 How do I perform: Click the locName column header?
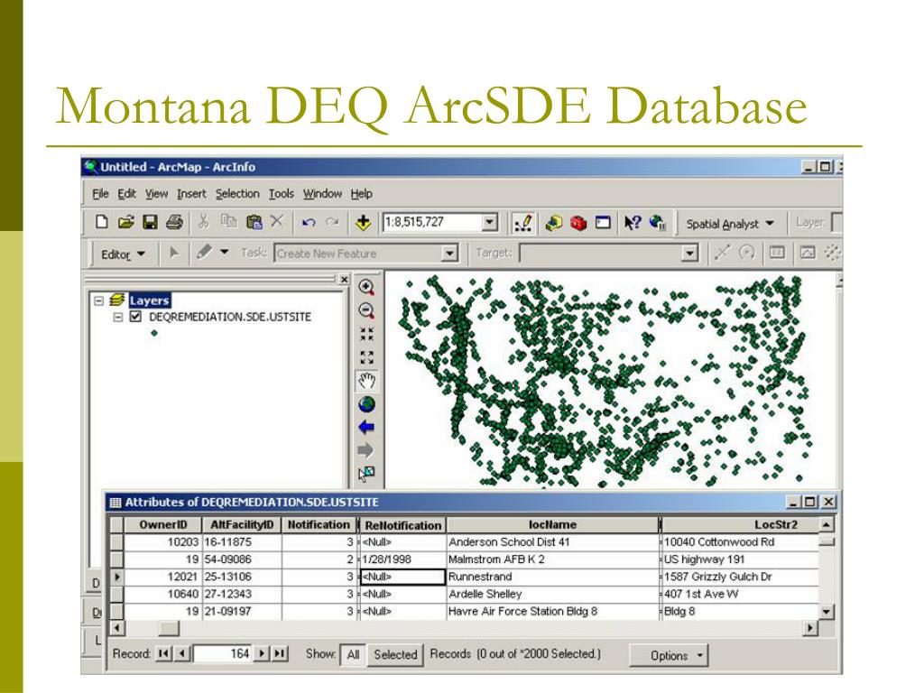[x=552, y=525]
